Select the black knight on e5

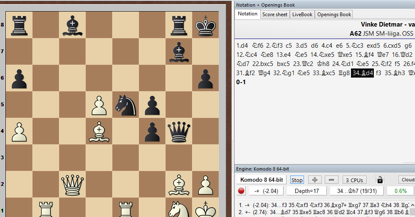(x=125, y=104)
